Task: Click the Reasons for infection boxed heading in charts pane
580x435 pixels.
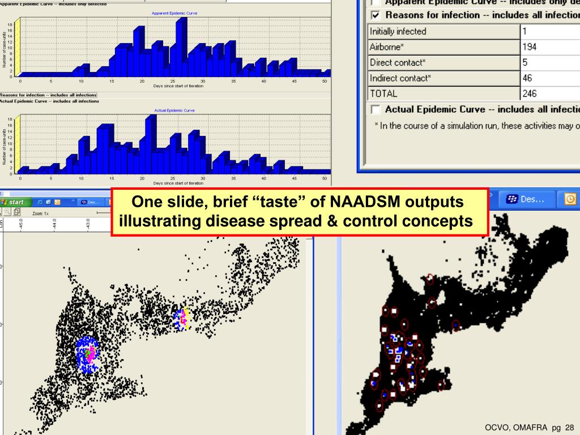Action: point(48,95)
